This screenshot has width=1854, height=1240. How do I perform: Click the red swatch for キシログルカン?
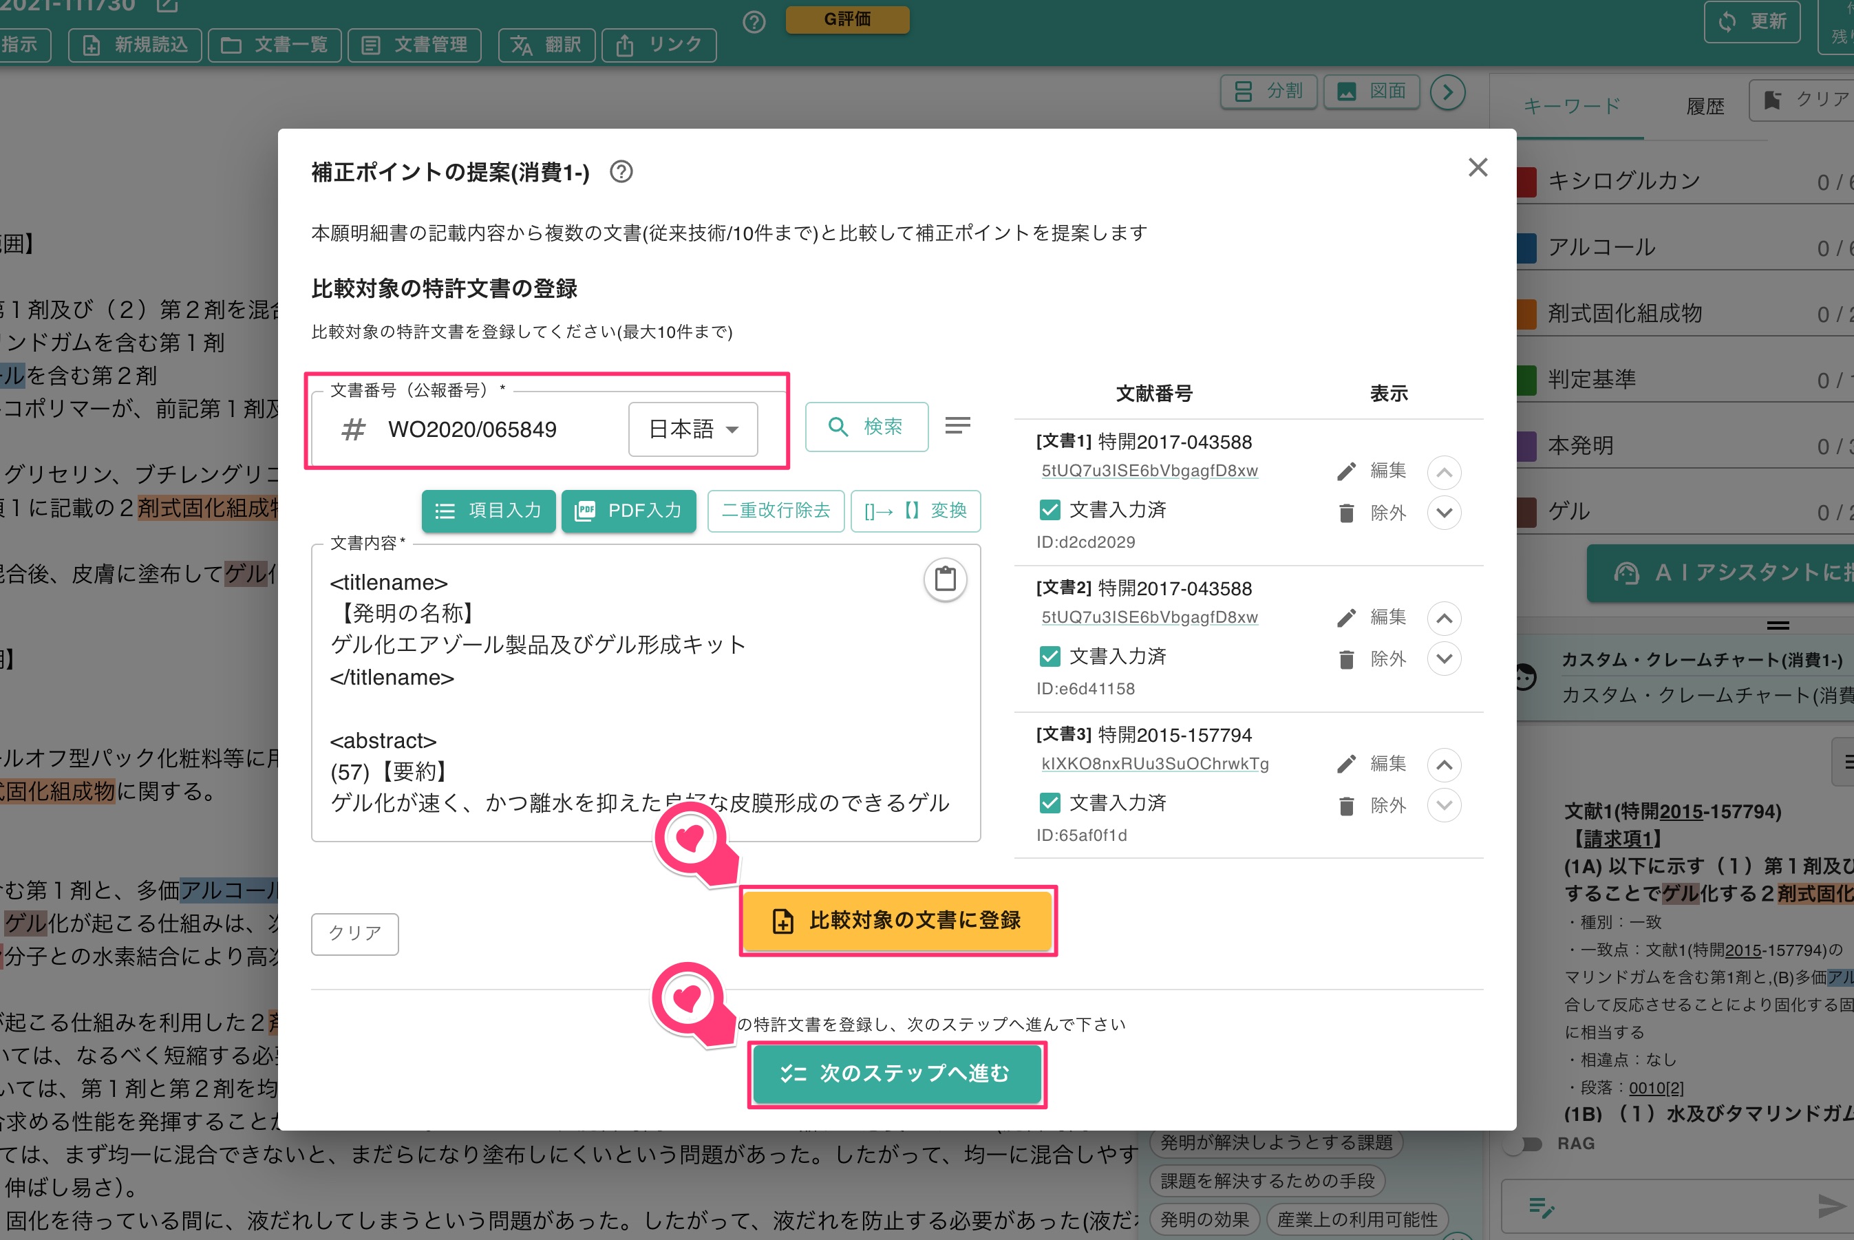point(1526,182)
